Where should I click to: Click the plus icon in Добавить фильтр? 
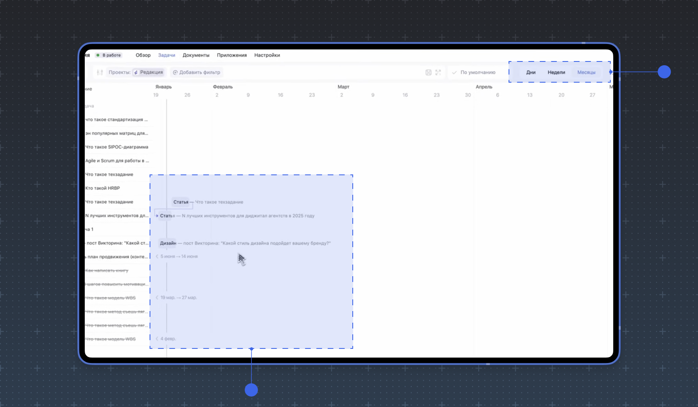[x=175, y=72]
